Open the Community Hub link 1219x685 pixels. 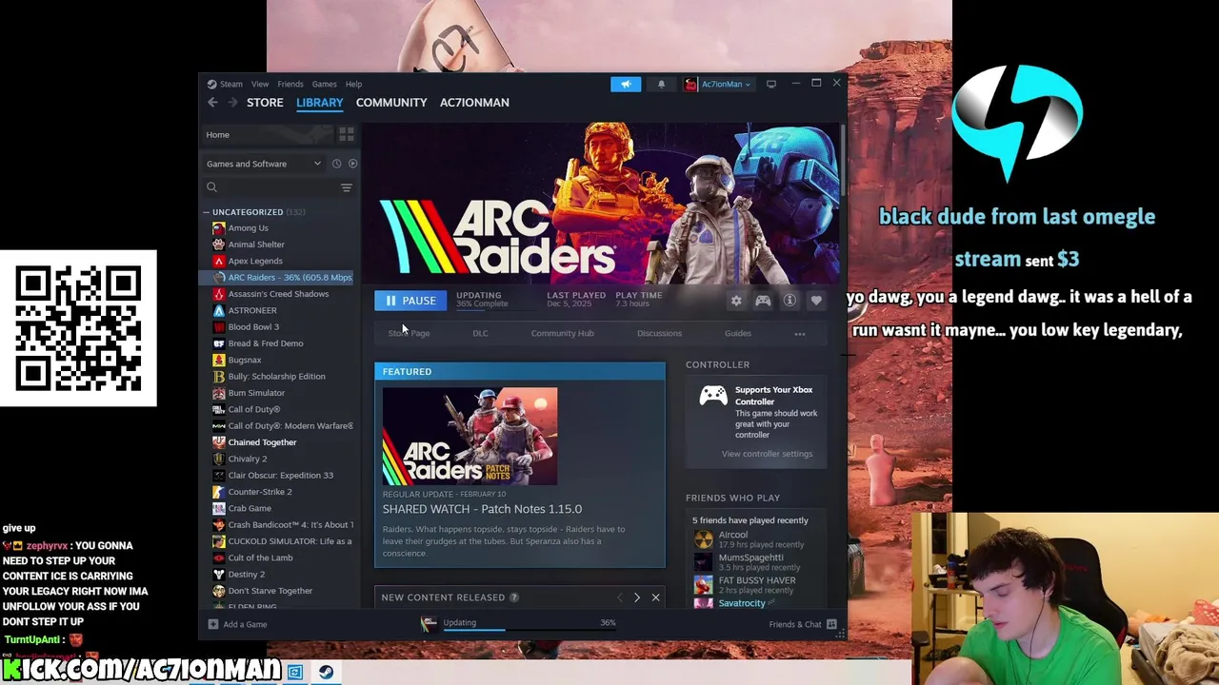pos(562,334)
